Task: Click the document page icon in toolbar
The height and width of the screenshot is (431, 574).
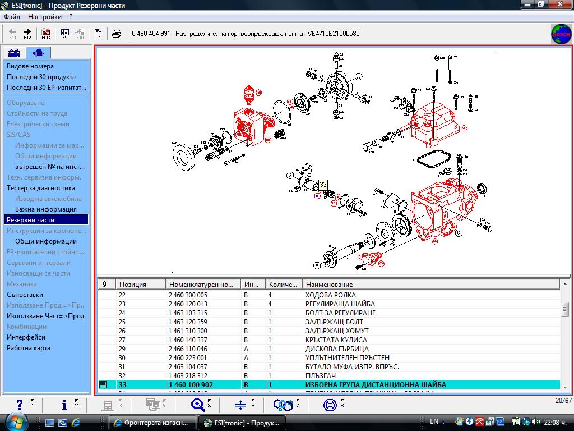Action: [98, 34]
